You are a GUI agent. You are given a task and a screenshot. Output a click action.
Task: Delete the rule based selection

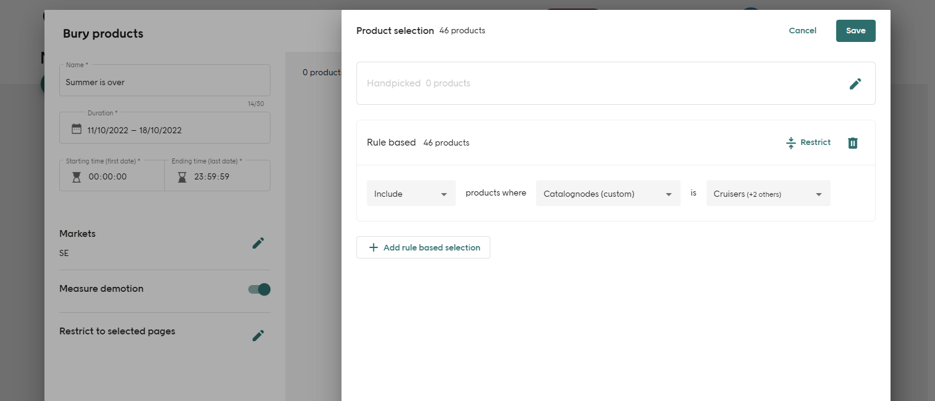coord(853,143)
